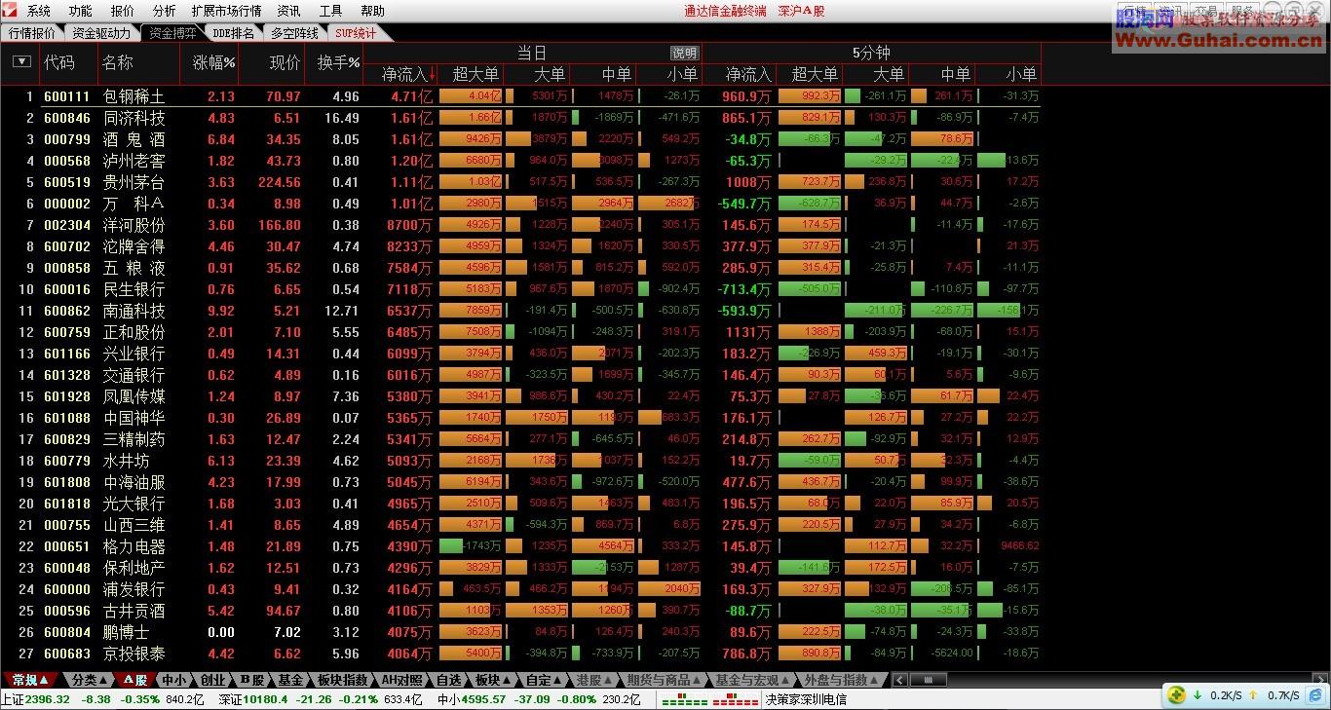
Task: Open the 分析 menu
Action: (165, 11)
